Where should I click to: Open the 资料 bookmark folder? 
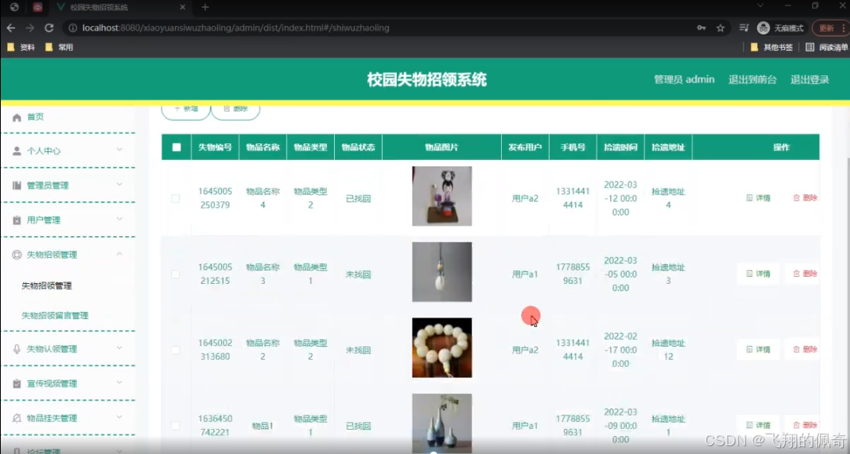21,47
